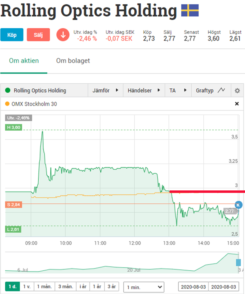245x294 pixels.
Task: Remove OMX Stockholm 30 comparison with X
Action: coord(237,104)
